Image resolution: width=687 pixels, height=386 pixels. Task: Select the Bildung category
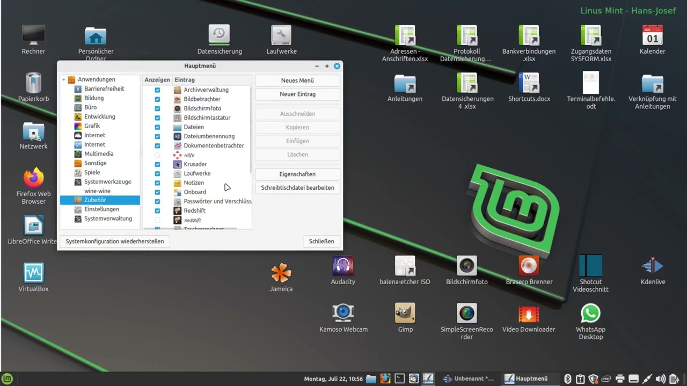94,98
